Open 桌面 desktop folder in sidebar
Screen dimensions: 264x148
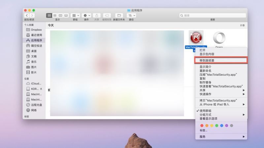34,51
